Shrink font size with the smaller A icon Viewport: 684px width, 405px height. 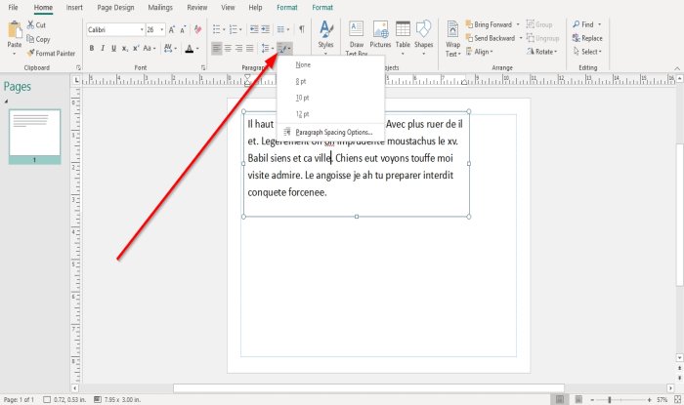click(183, 29)
